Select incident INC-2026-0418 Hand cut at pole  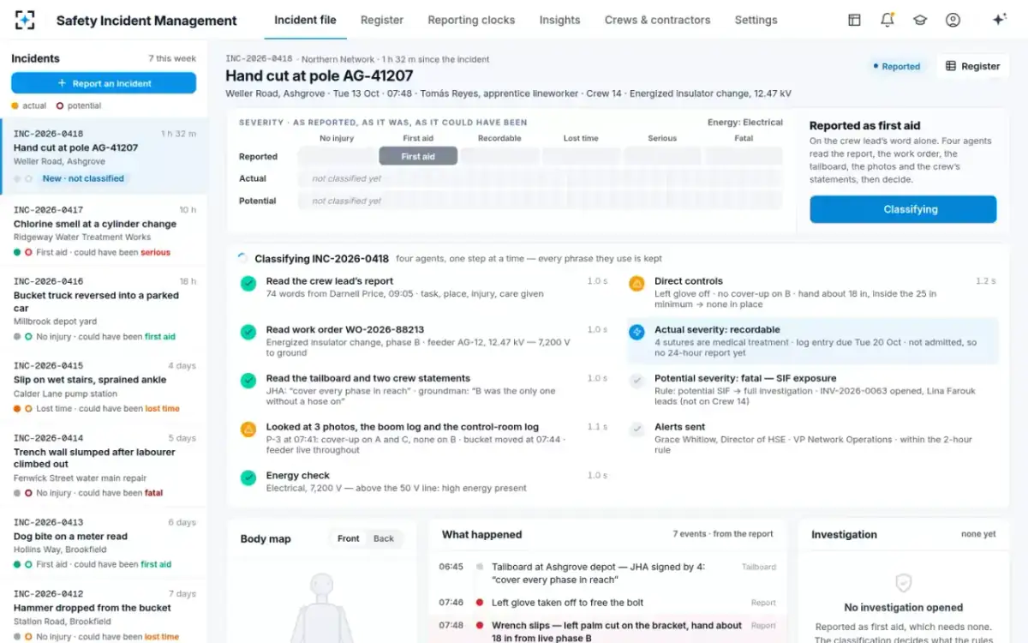coord(104,156)
